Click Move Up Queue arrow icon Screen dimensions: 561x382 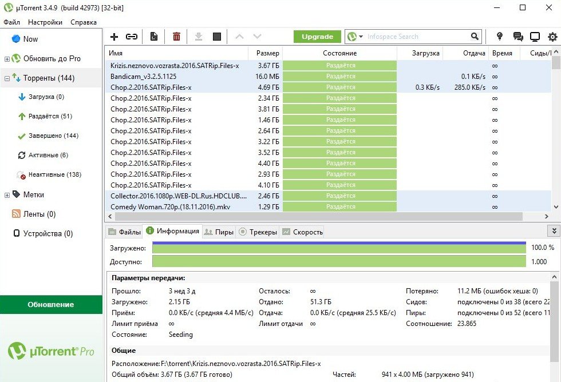click(x=239, y=37)
